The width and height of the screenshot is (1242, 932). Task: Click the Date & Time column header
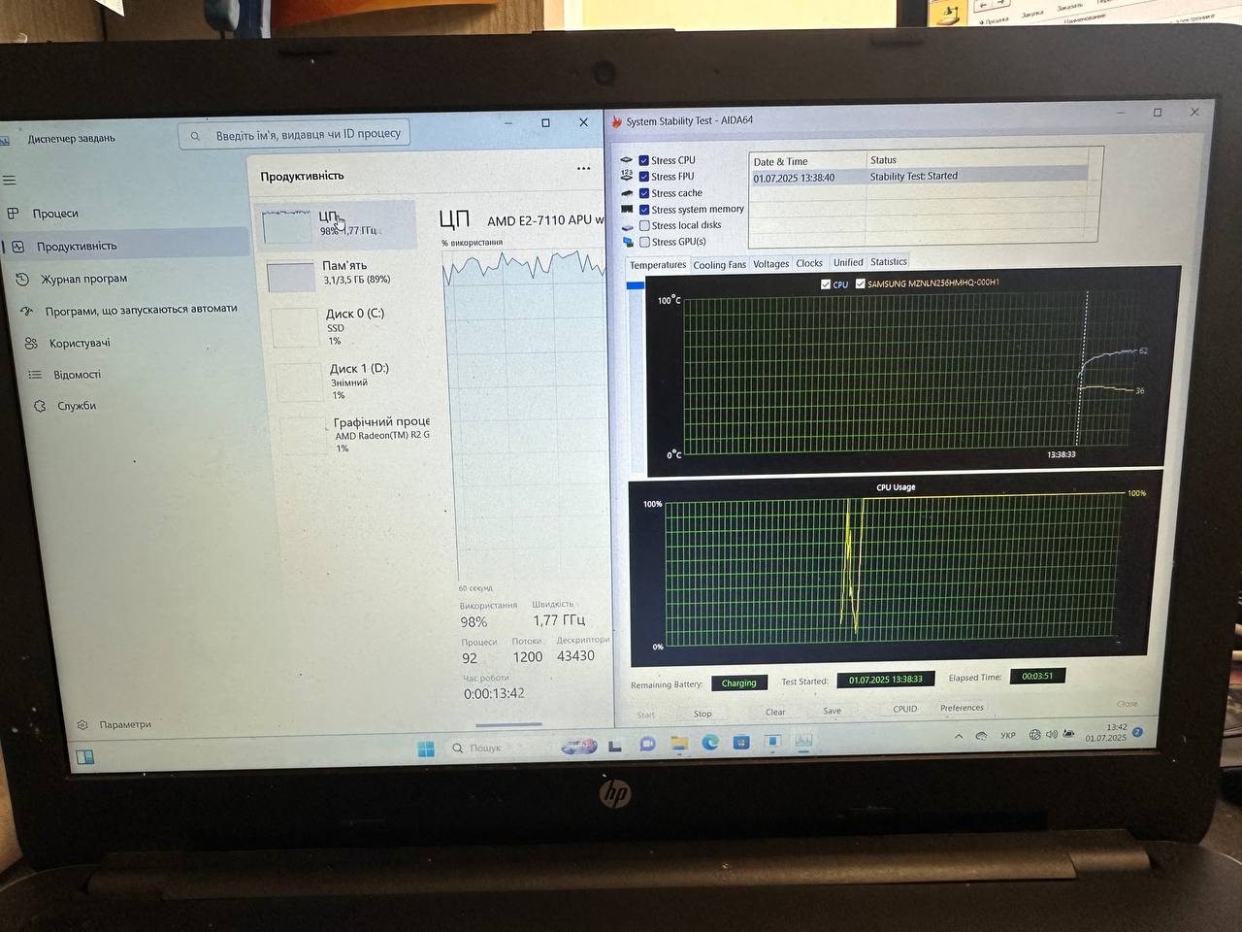[807, 161]
